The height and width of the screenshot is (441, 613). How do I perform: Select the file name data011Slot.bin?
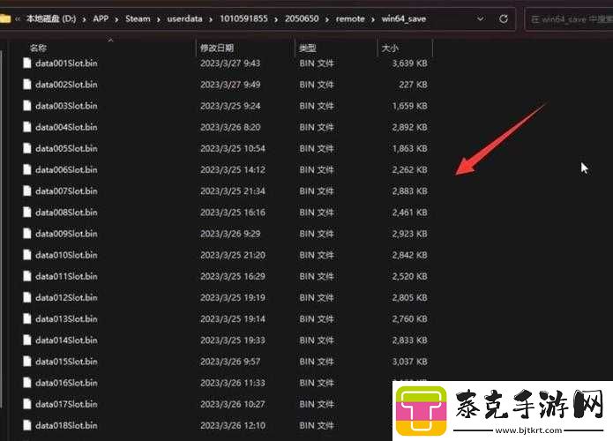pos(66,276)
